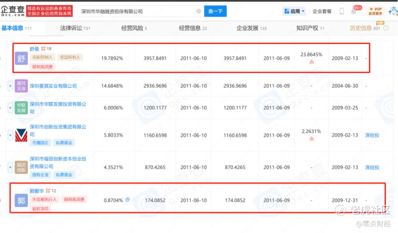Click 限制高消费 tag under 郭爱华
The width and height of the screenshot is (398, 233).
pos(74,199)
